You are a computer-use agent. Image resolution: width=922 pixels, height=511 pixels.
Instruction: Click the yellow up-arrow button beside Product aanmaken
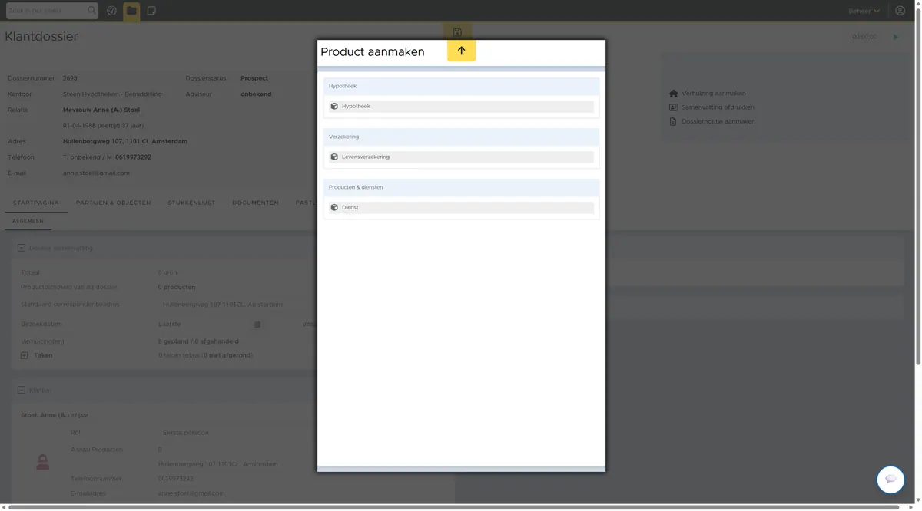click(461, 51)
